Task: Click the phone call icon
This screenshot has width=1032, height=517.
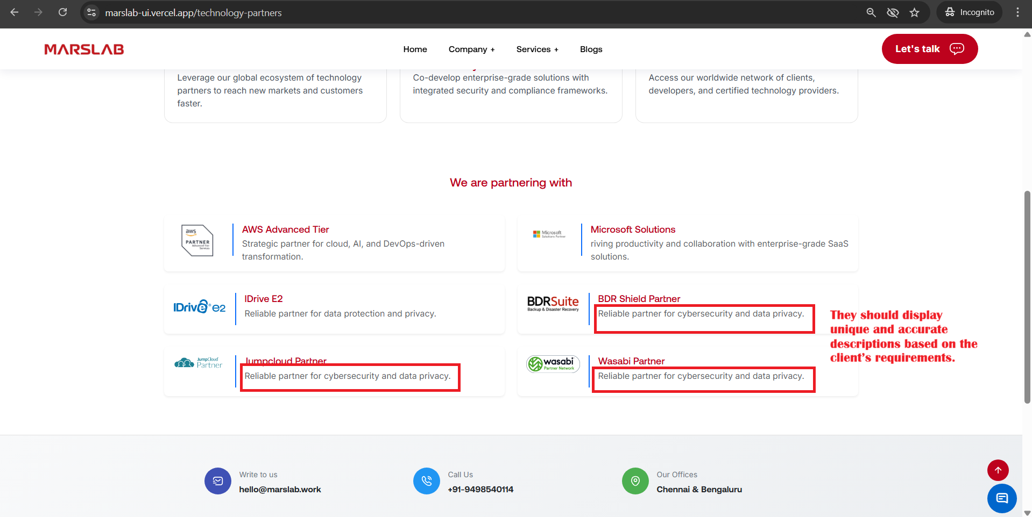Action: tap(426, 481)
